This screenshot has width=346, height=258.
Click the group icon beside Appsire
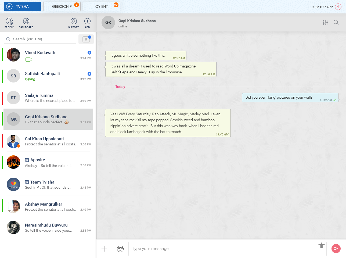click(27, 160)
